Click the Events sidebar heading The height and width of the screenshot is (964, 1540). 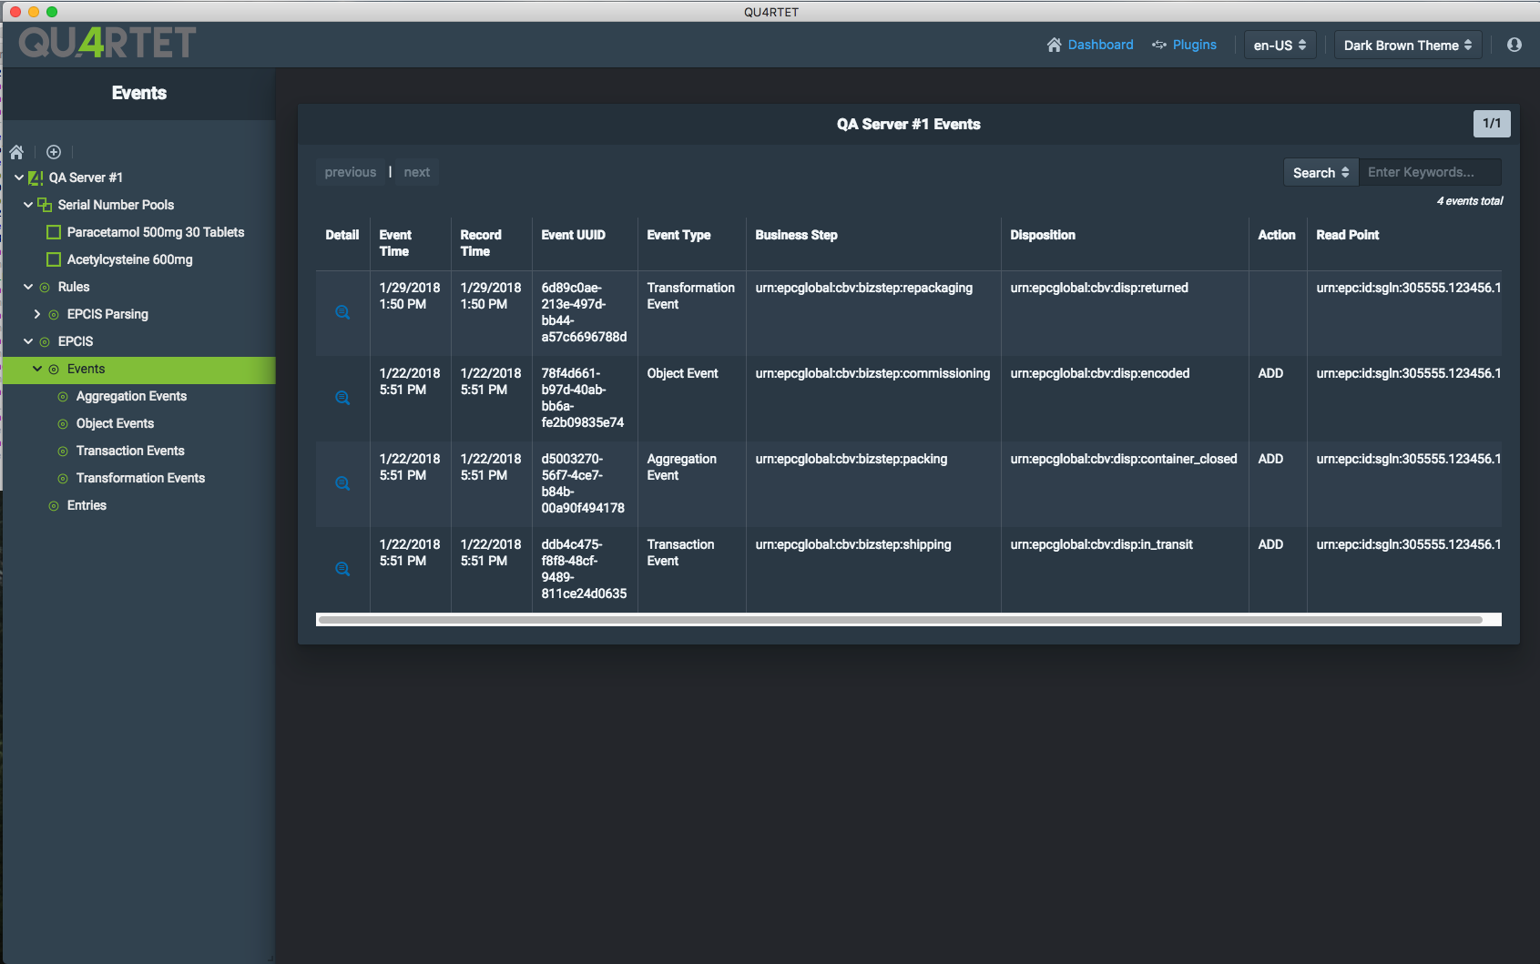click(139, 93)
